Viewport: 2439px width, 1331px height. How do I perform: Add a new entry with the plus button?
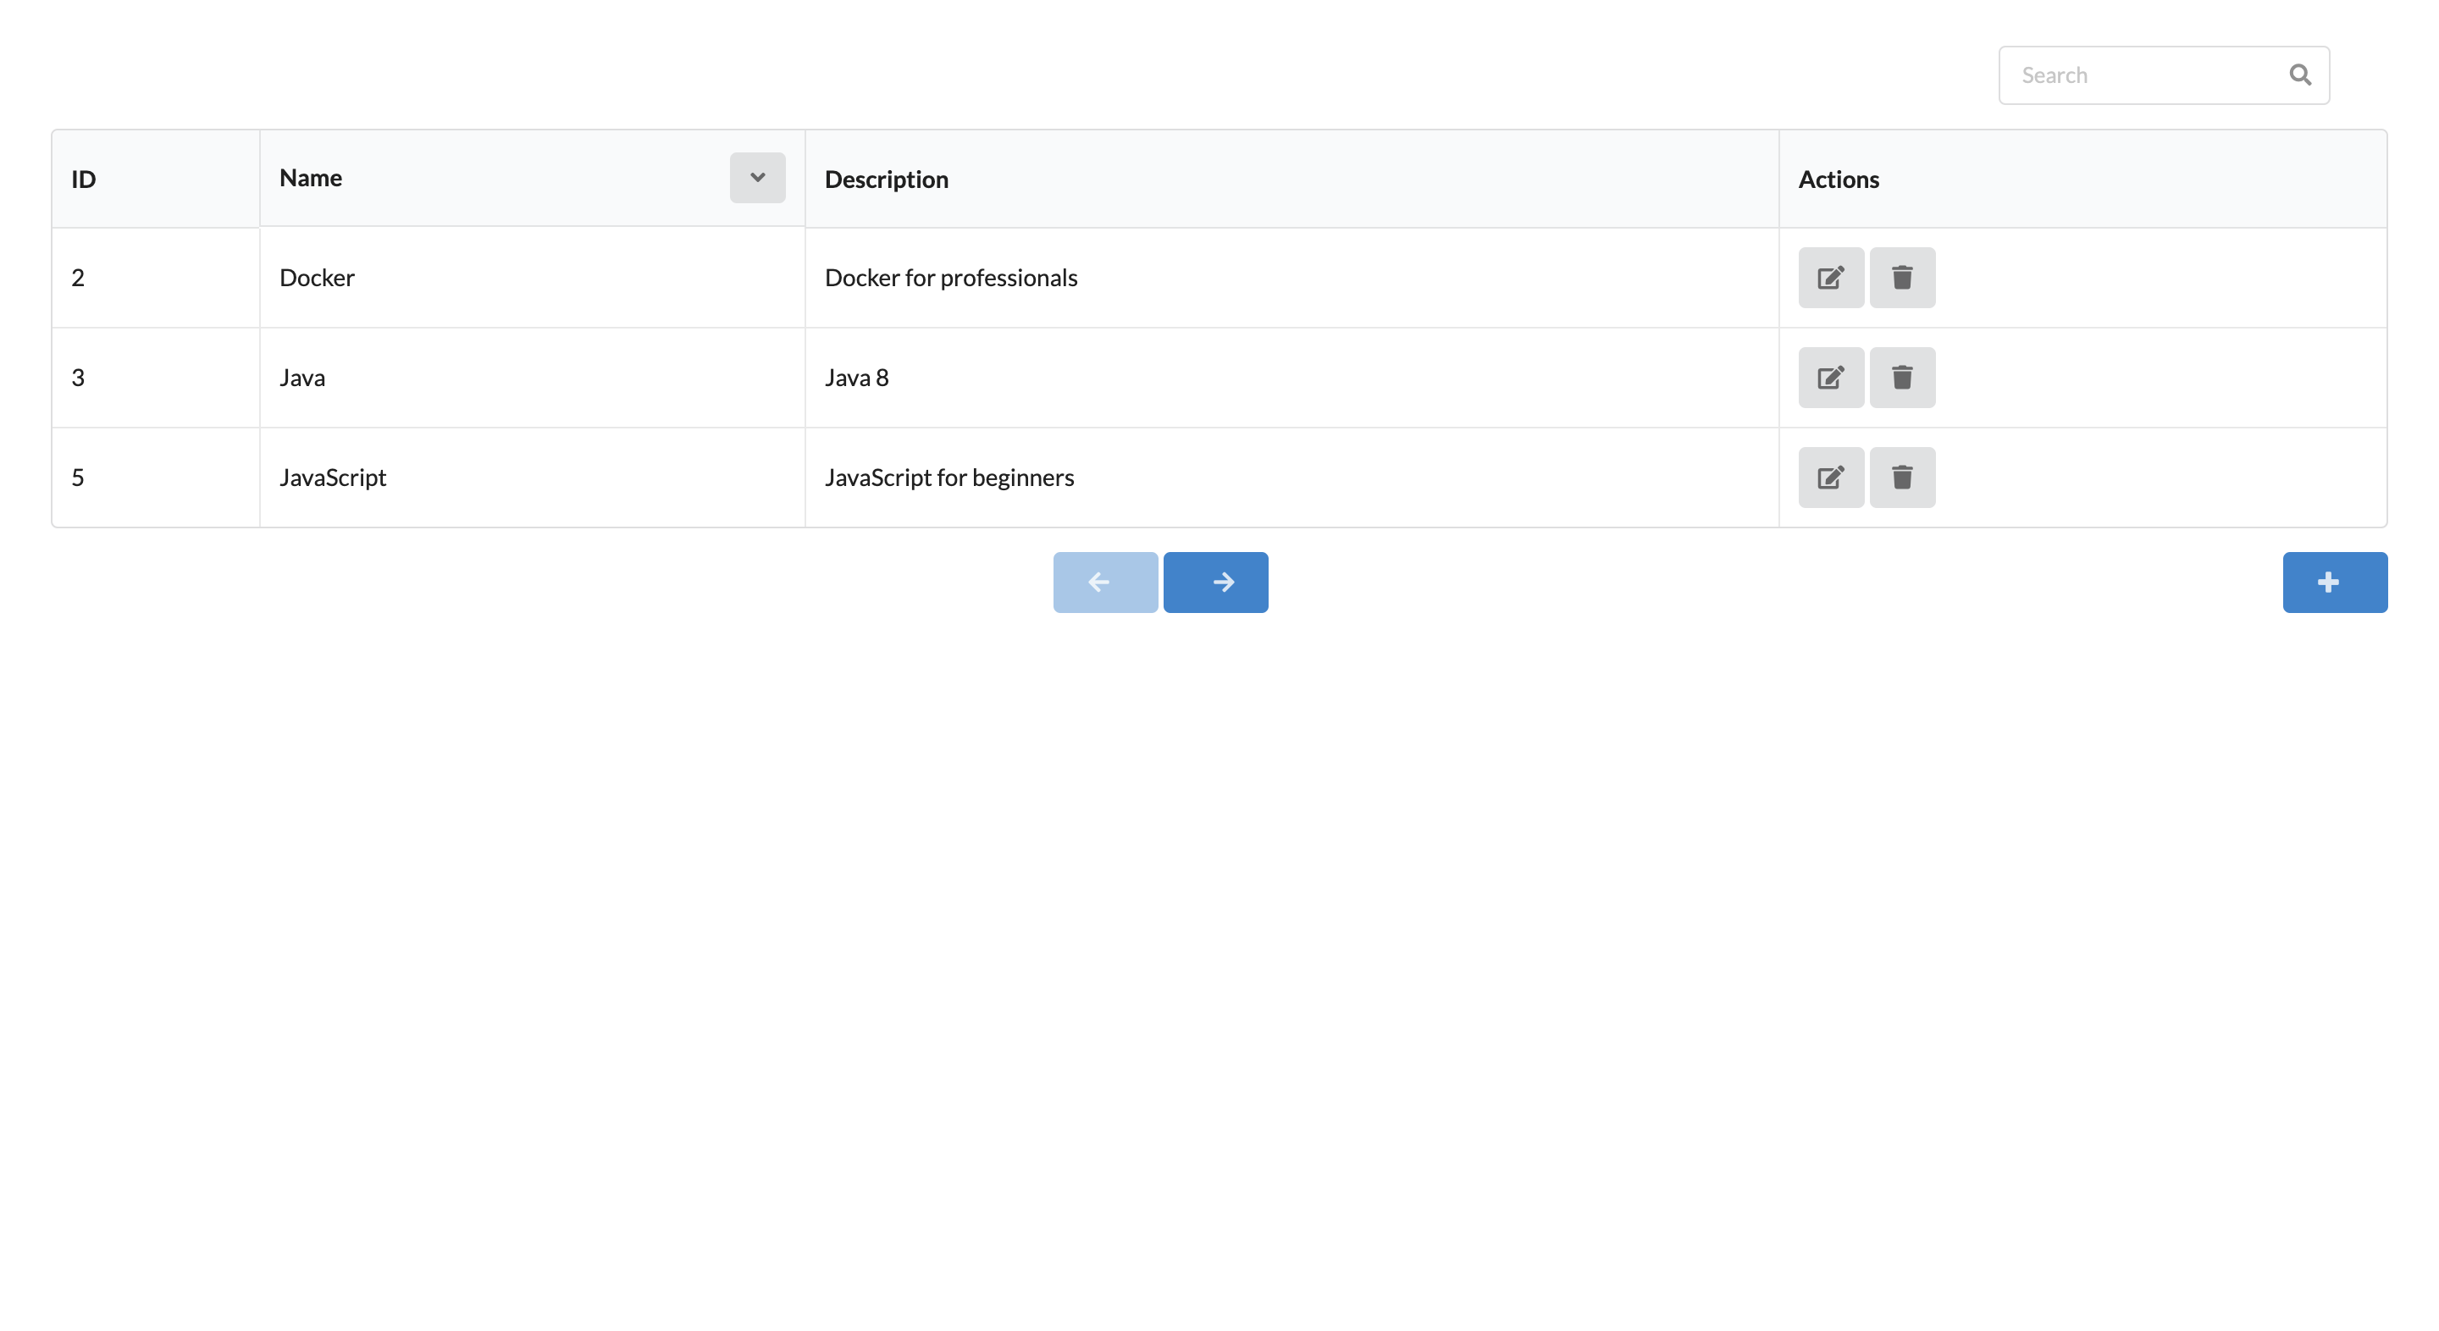(x=2334, y=581)
